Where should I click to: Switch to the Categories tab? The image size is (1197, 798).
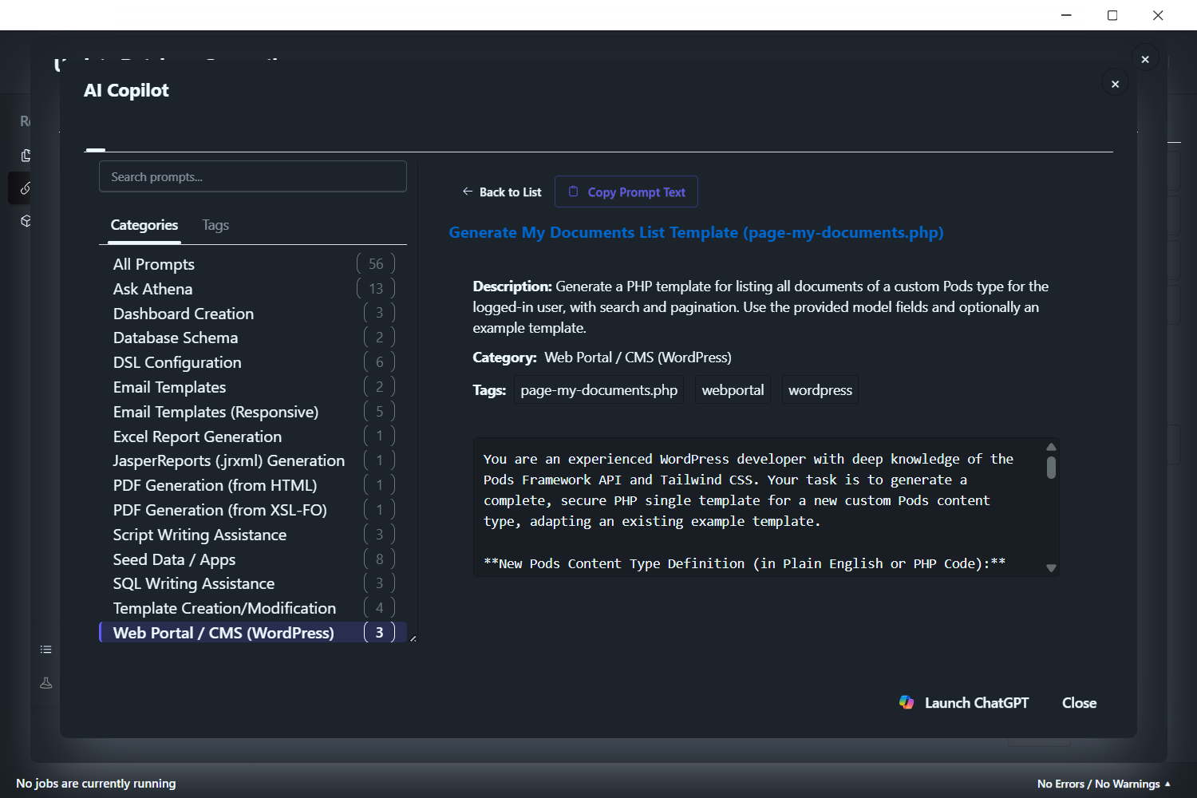pos(144,225)
